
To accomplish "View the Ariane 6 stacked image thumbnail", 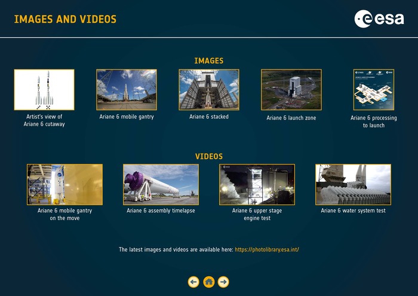I will tap(209, 90).
